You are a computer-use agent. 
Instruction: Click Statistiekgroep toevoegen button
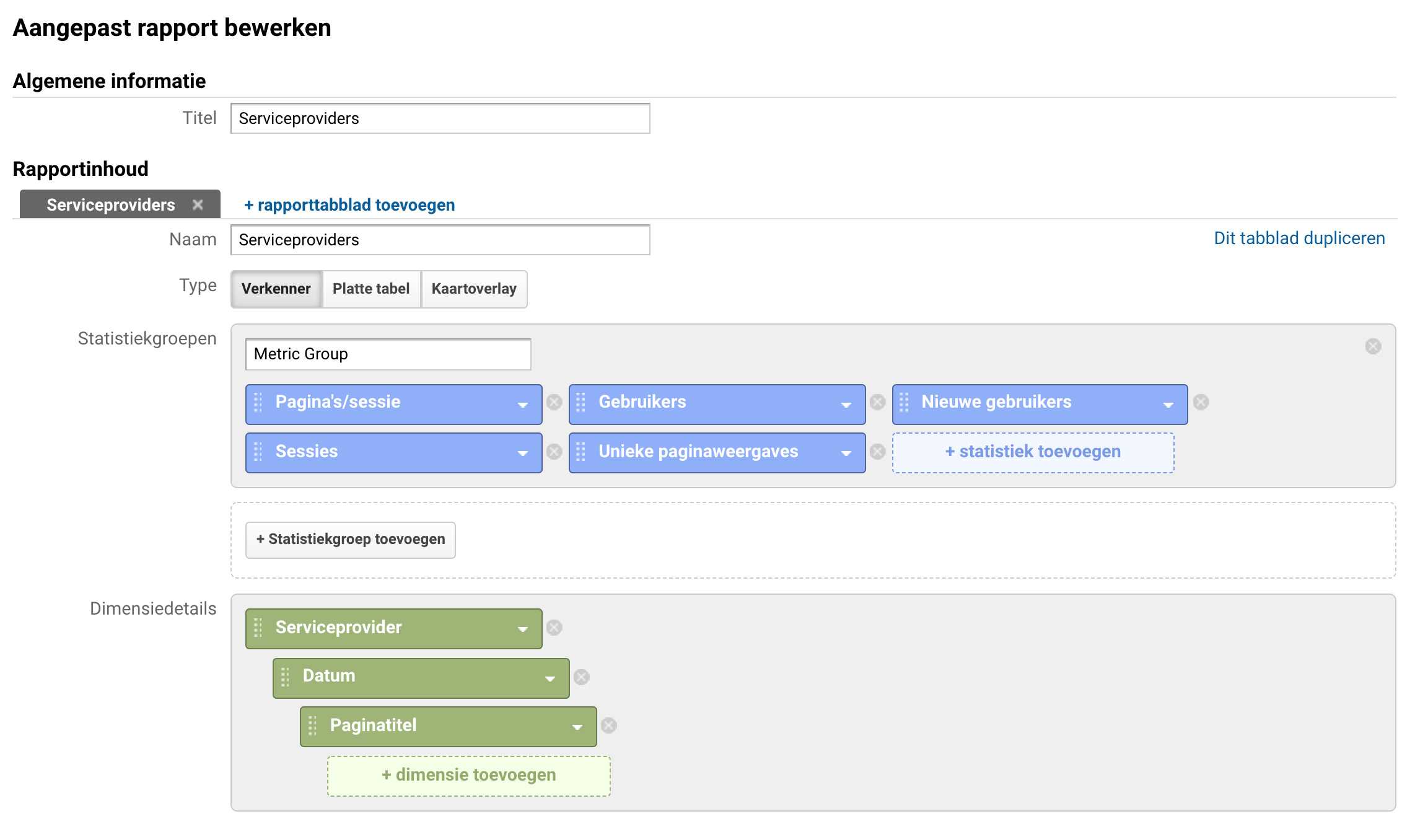click(350, 538)
